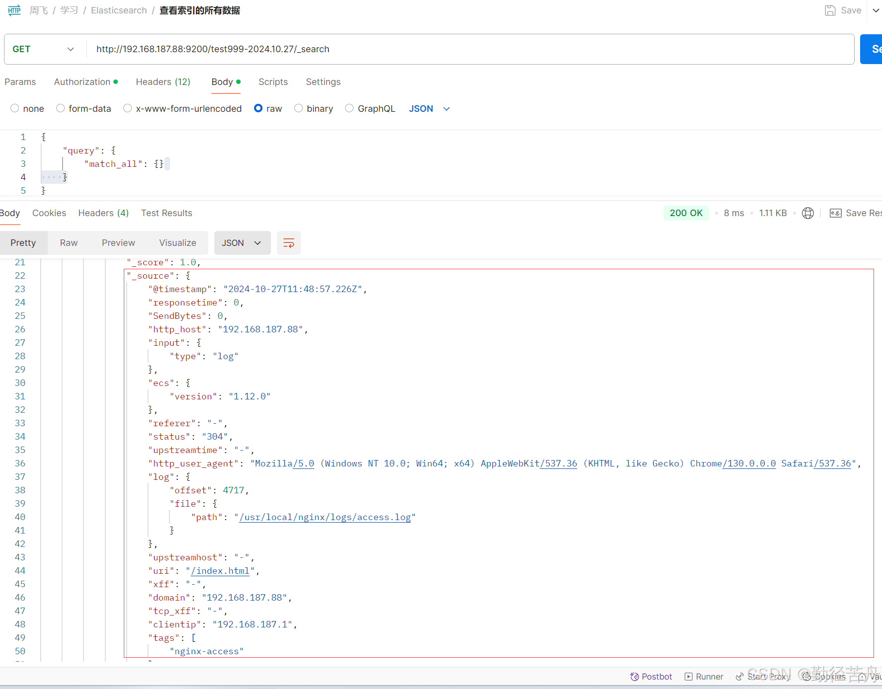The width and height of the screenshot is (882, 689).
Task: Click the Elasticsearch breadcrumb folder
Action: coord(119,10)
